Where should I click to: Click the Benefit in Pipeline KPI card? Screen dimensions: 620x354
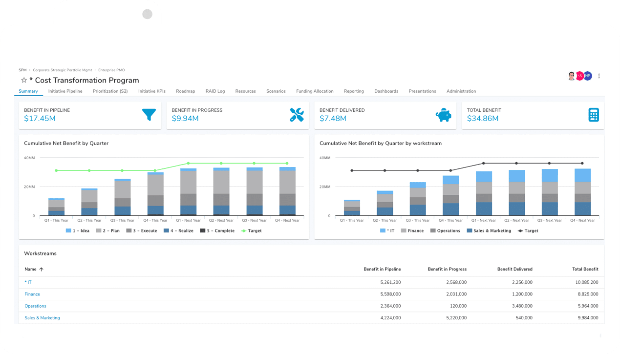coord(90,115)
